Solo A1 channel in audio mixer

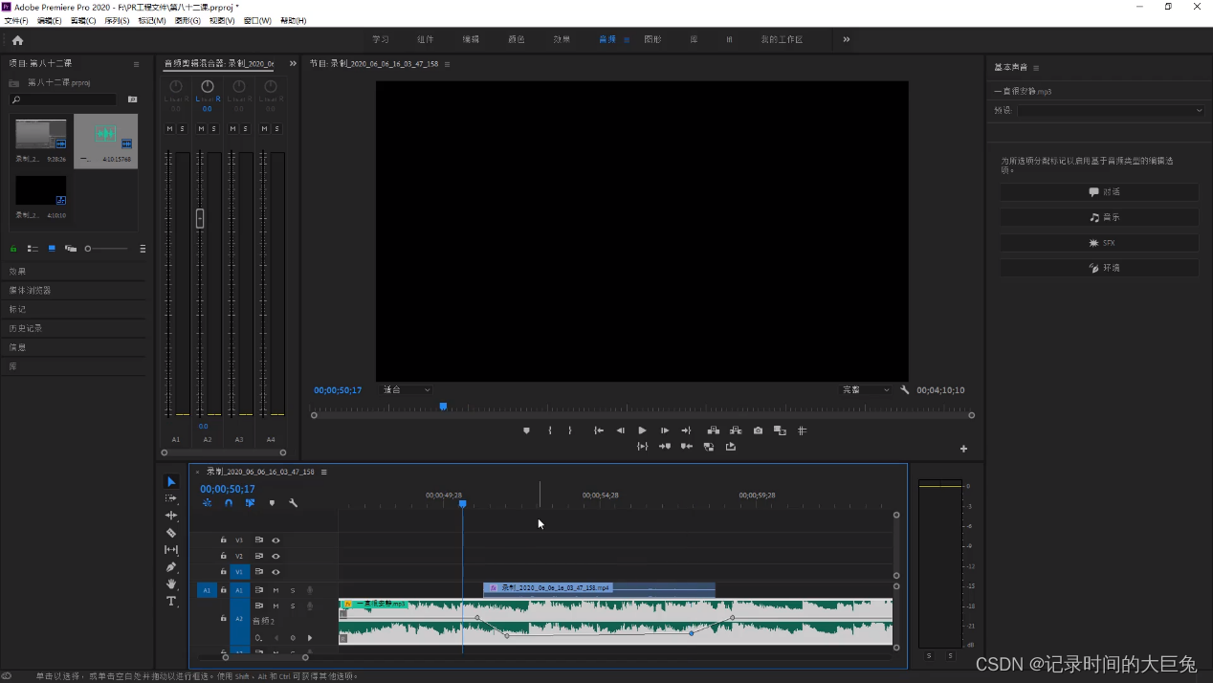point(182,129)
